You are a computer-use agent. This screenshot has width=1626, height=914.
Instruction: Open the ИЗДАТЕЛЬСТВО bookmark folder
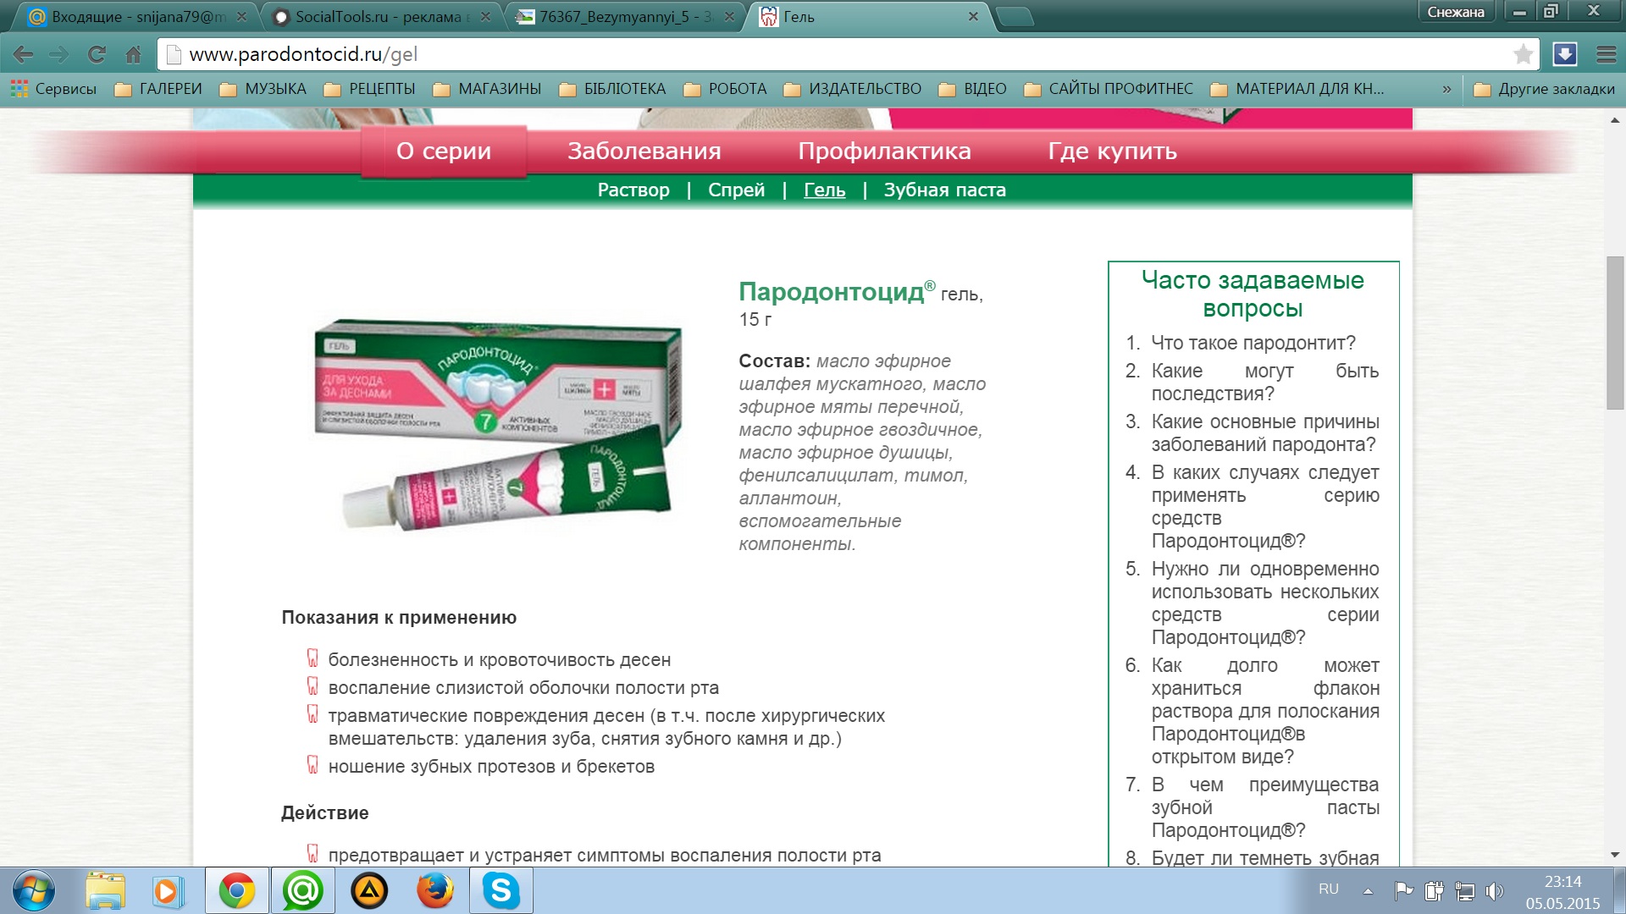[853, 89]
